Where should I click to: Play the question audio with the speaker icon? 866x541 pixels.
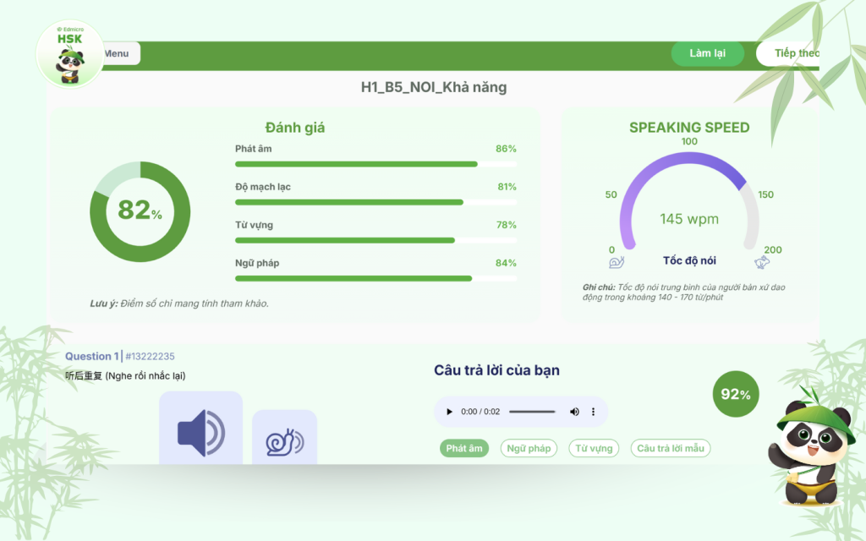200,429
